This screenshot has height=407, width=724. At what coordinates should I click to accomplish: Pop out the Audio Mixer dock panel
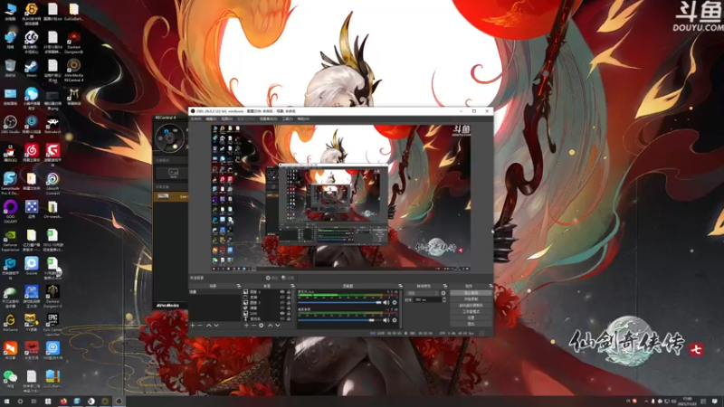400,286
